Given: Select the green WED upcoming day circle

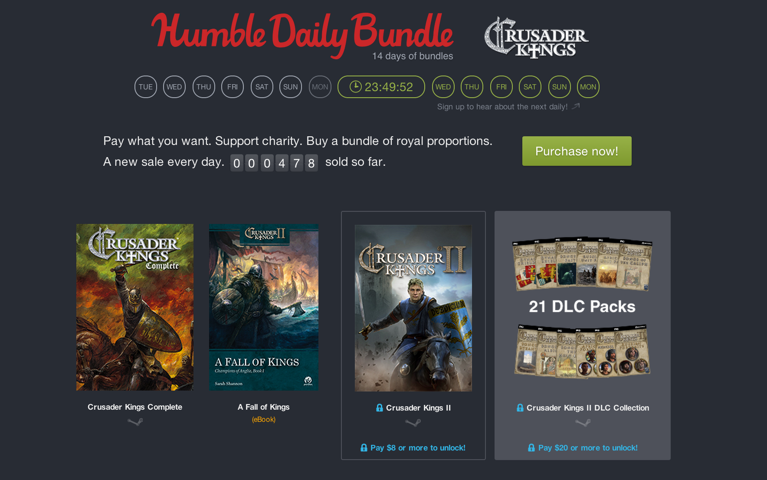Looking at the screenshot, I should point(443,87).
